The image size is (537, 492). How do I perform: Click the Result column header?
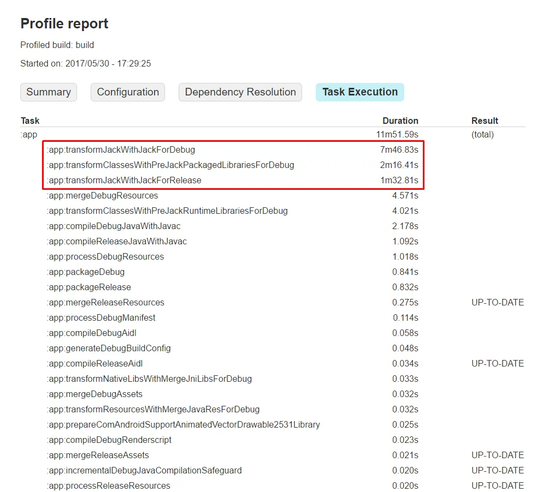pyautogui.click(x=485, y=121)
